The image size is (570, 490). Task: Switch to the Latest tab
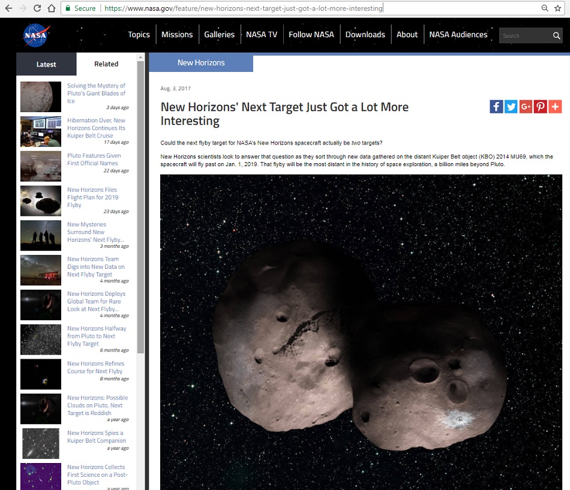click(46, 64)
